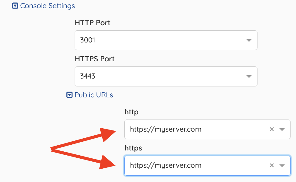Screen dimensions: 296x182
Task: Click the Public URLs heading text
Action: (x=94, y=95)
